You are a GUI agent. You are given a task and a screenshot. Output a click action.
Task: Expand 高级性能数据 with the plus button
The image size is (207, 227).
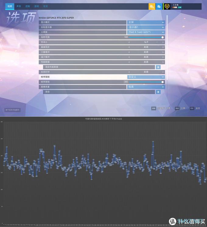click(158, 67)
